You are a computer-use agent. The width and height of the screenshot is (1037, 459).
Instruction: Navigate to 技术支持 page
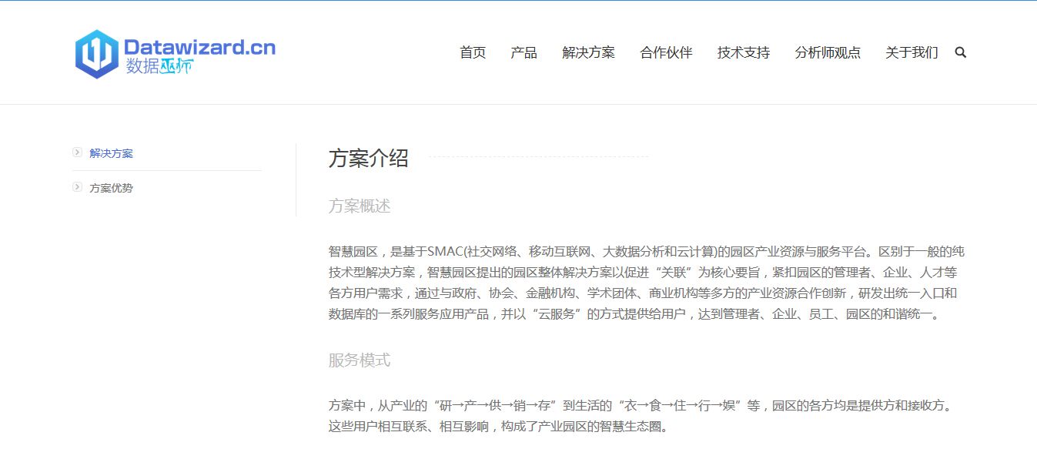tap(743, 52)
